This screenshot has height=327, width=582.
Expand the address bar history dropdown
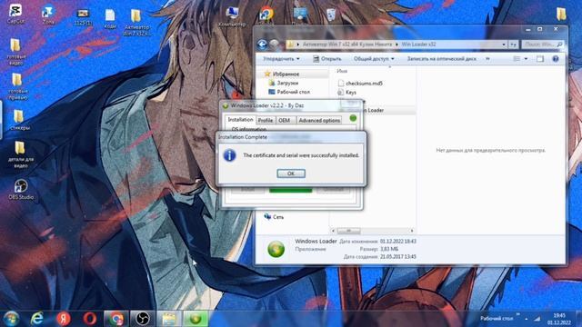click(x=504, y=45)
